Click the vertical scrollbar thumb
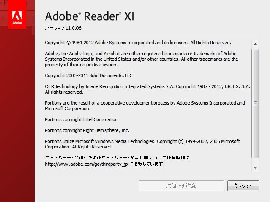This screenshot has height=202, width=270. pyautogui.click(x=255, y=103)
